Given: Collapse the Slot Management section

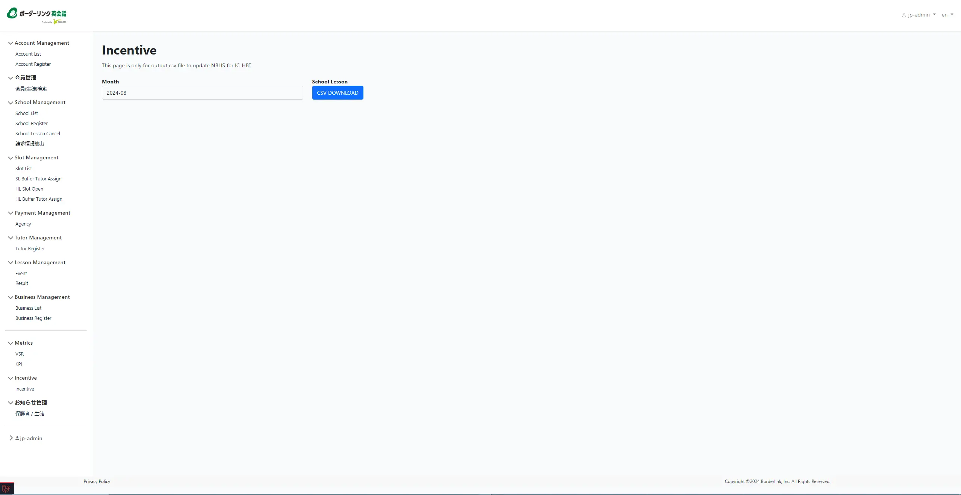Looking at the screenshot, I should coord(11,158).
